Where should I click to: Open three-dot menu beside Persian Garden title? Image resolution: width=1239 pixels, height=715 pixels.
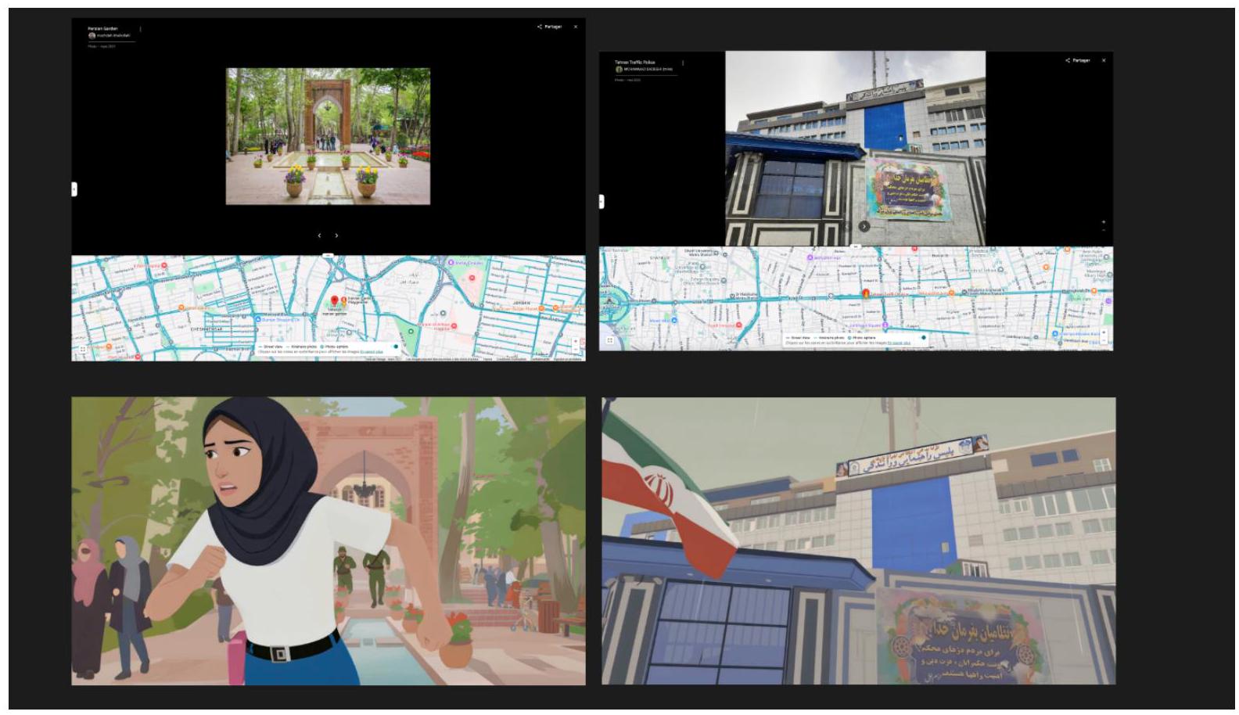pyautogui.click(x=141, y=29)
